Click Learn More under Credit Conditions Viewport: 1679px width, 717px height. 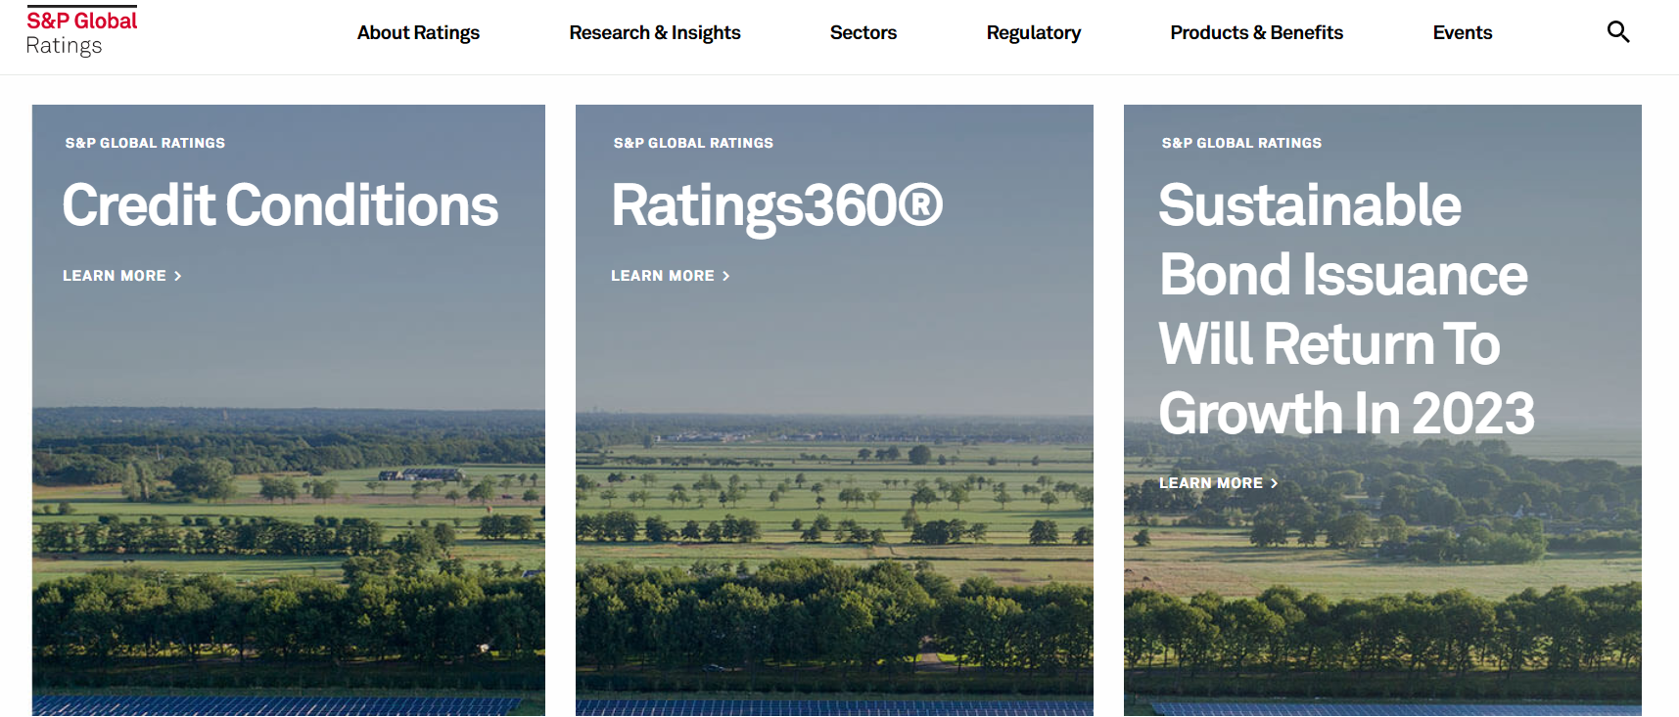click(x=122, y=276)
